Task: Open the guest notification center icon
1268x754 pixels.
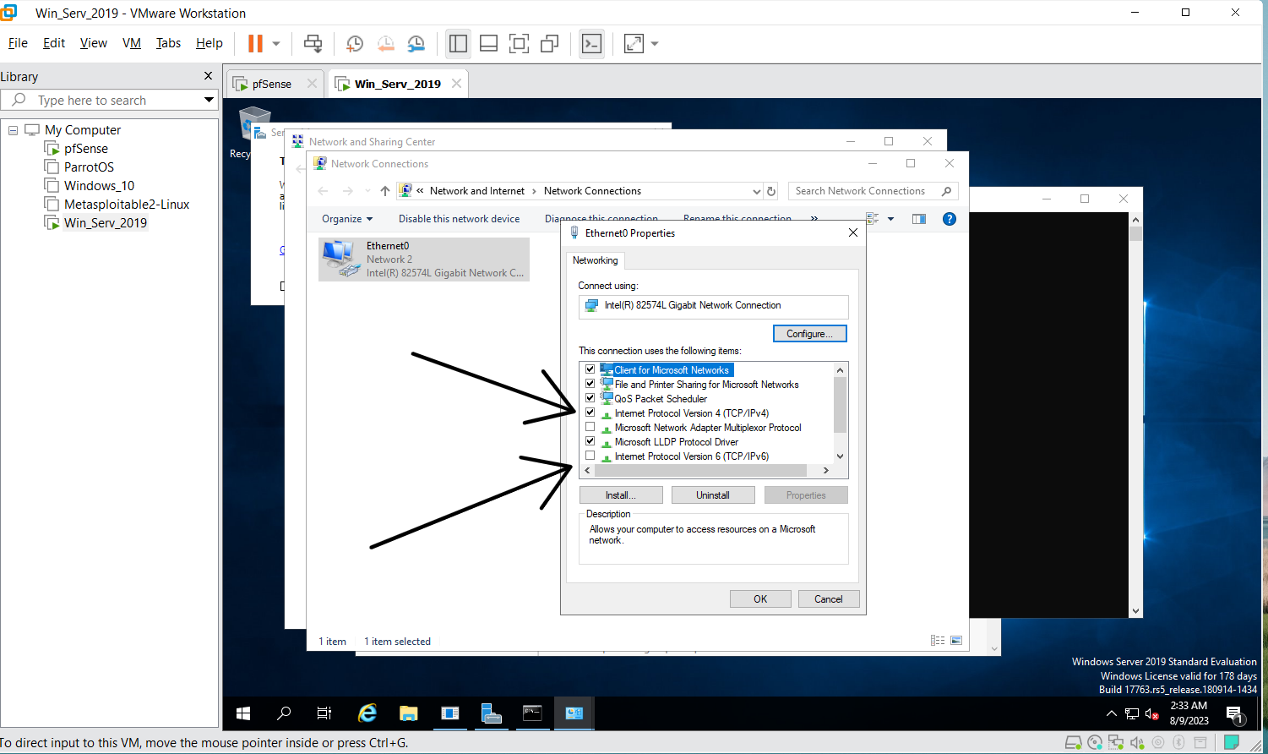Action: click(1233, 714)
